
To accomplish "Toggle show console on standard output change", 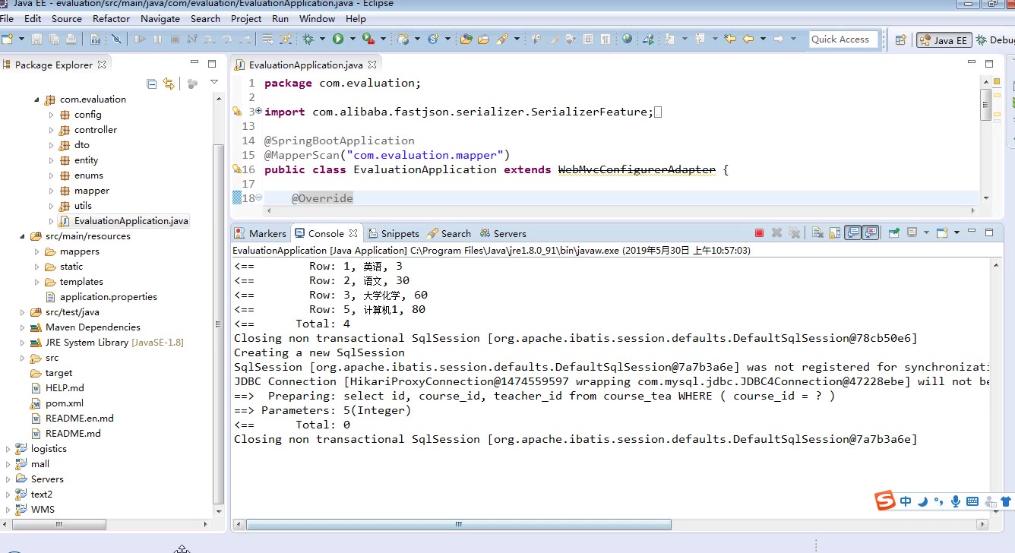I will coord(853,233).
